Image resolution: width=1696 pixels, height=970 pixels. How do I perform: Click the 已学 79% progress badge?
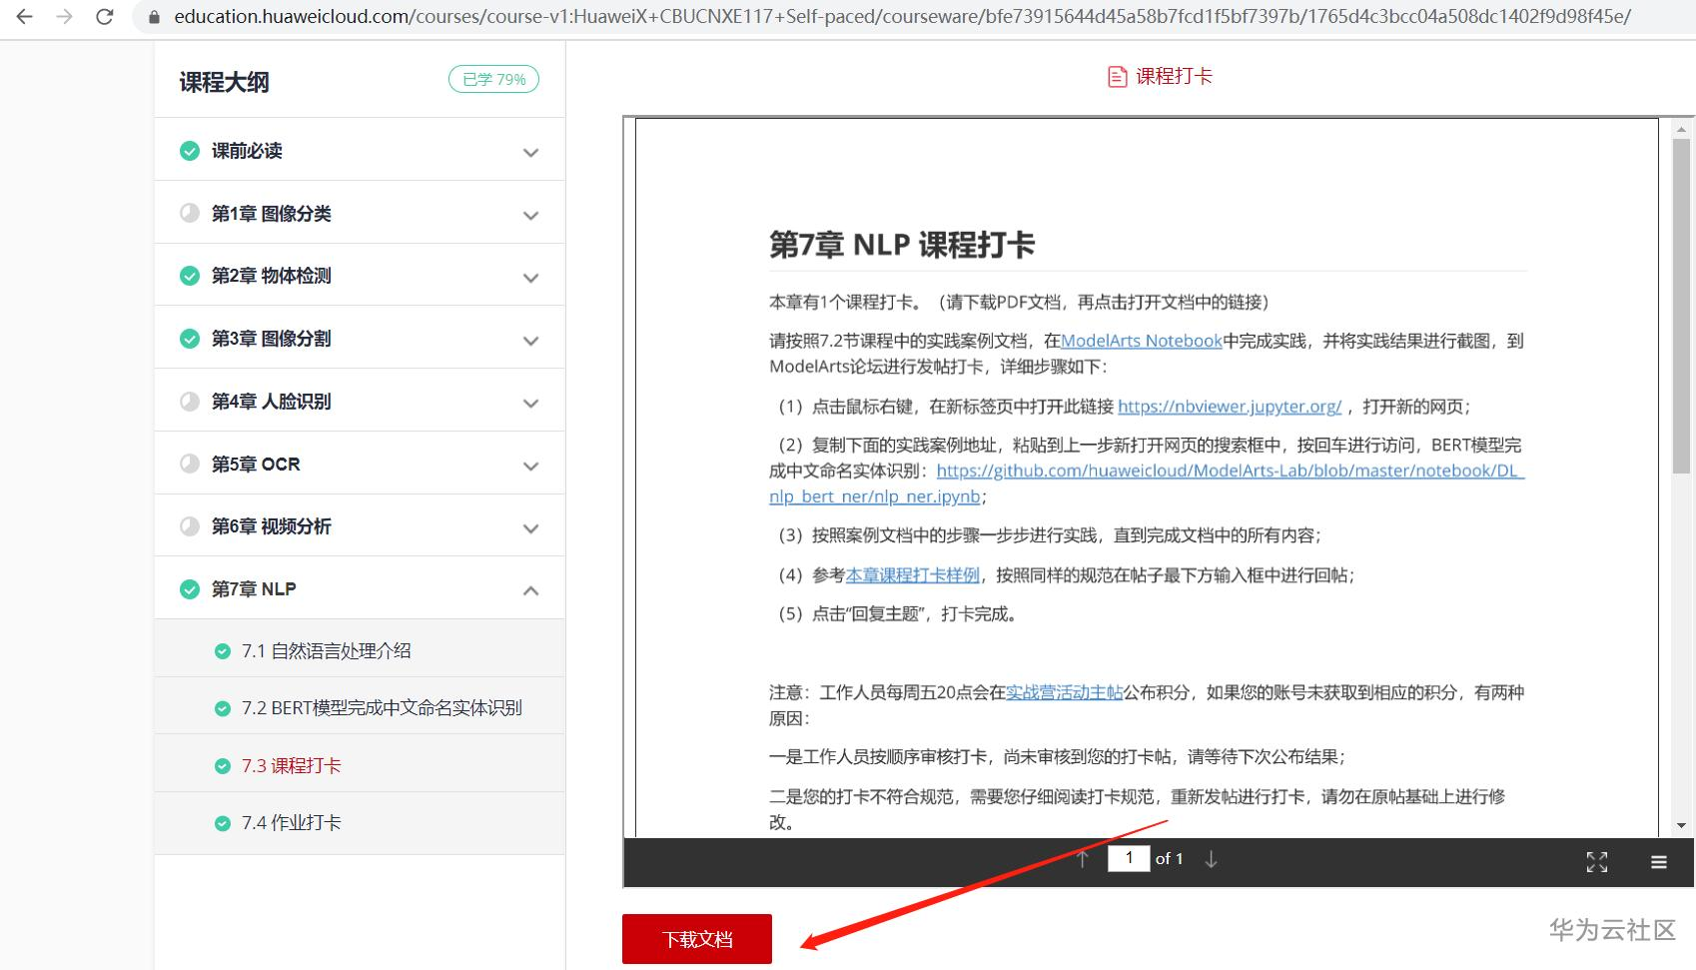tap(493, 79)
